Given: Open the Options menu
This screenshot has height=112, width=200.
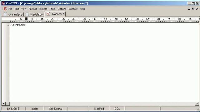Looking at the screenshot, I should (62, 9).
